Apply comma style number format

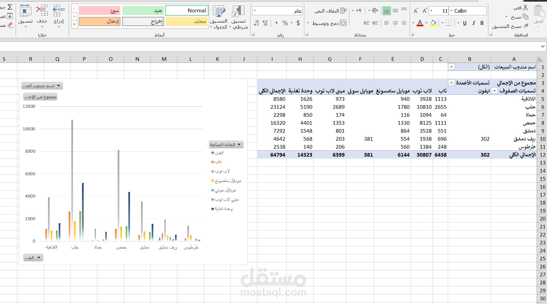point(276,23)
